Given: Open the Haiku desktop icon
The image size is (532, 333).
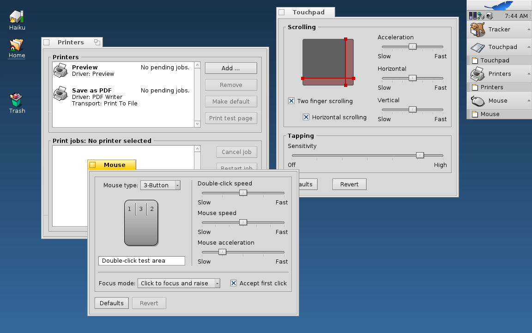Looking at the screenshot, I should [x=17, y=17].
